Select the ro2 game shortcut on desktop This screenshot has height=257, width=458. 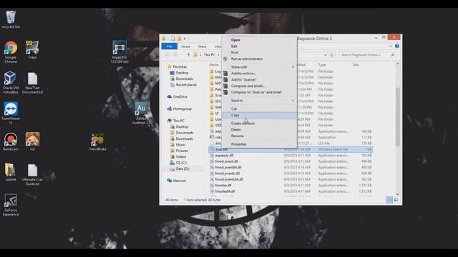tap(32, 141)
